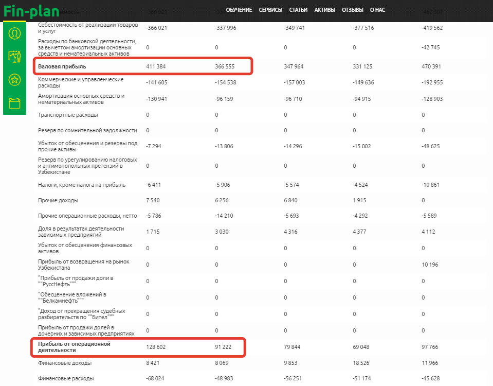Screen dimensions: 493x386
Task: Click the Валовая прибыль row label
Action: (62, 66)
